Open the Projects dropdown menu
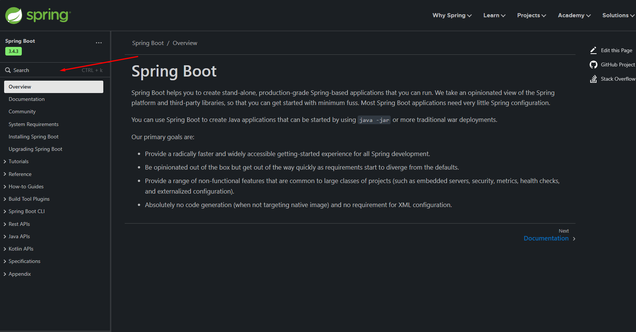 pos(531,15)
